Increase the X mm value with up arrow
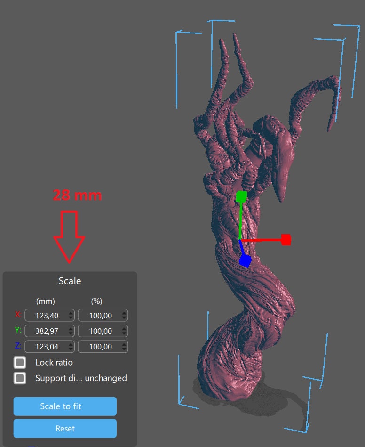The width and height of the screenshot is (365, 447). click(x=71, y=313)
